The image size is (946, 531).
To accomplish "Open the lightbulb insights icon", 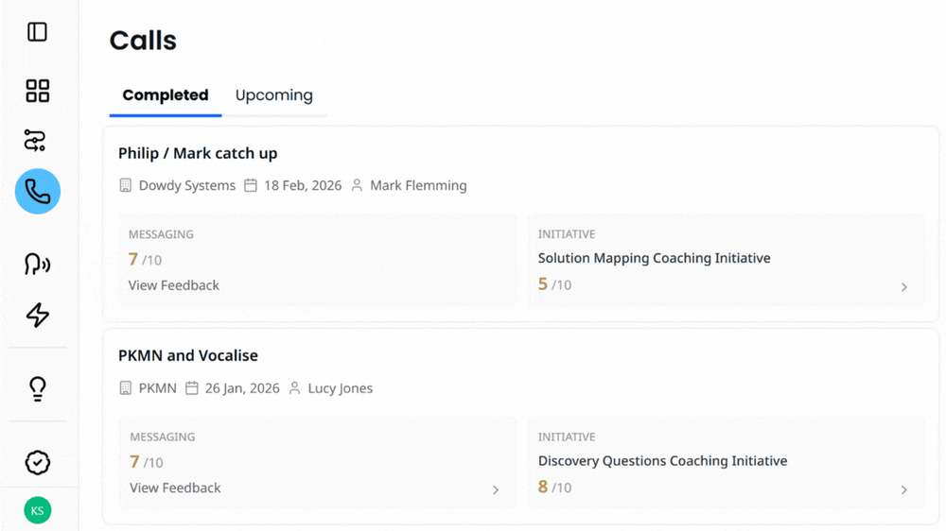I will pos(37,388).
